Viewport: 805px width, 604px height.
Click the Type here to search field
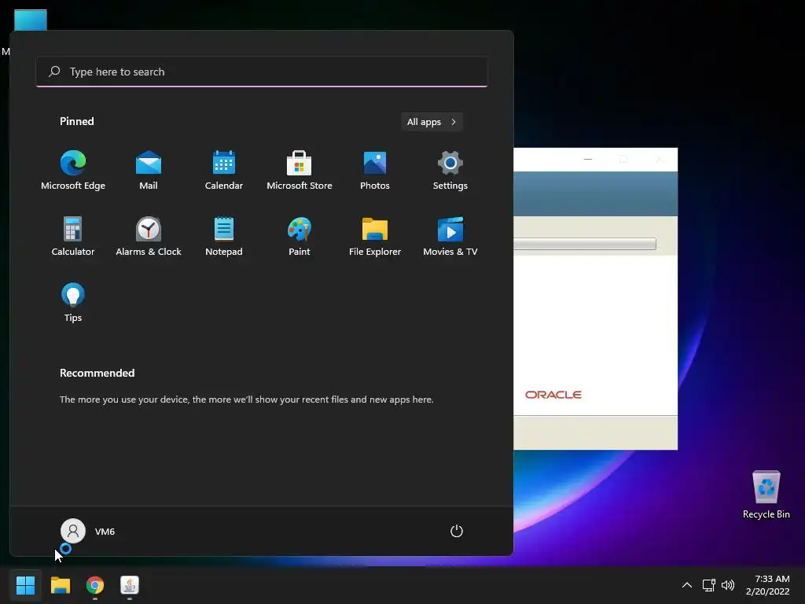pyautogui.click(x=262, y=72)
